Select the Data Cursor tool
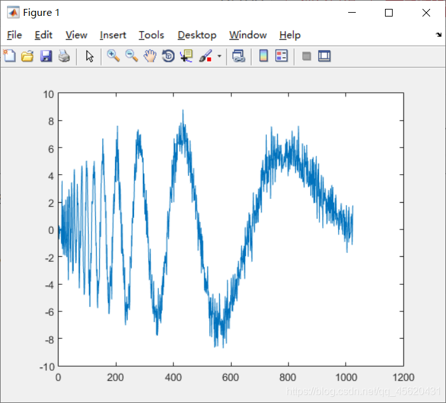 pyautogui.click(x=187, y=56)
